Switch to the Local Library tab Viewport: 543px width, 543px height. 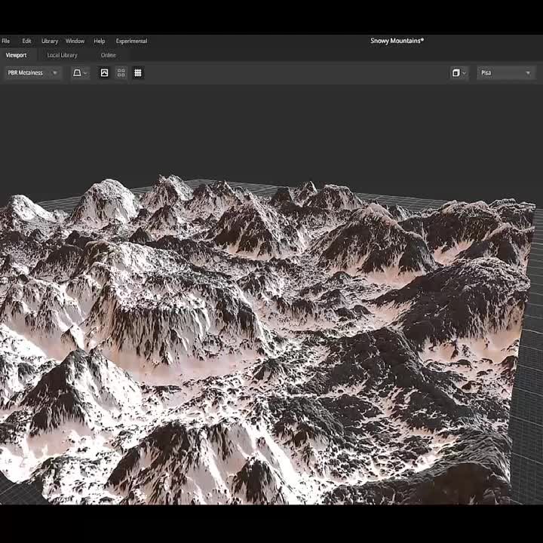click(x=63, y=55)
